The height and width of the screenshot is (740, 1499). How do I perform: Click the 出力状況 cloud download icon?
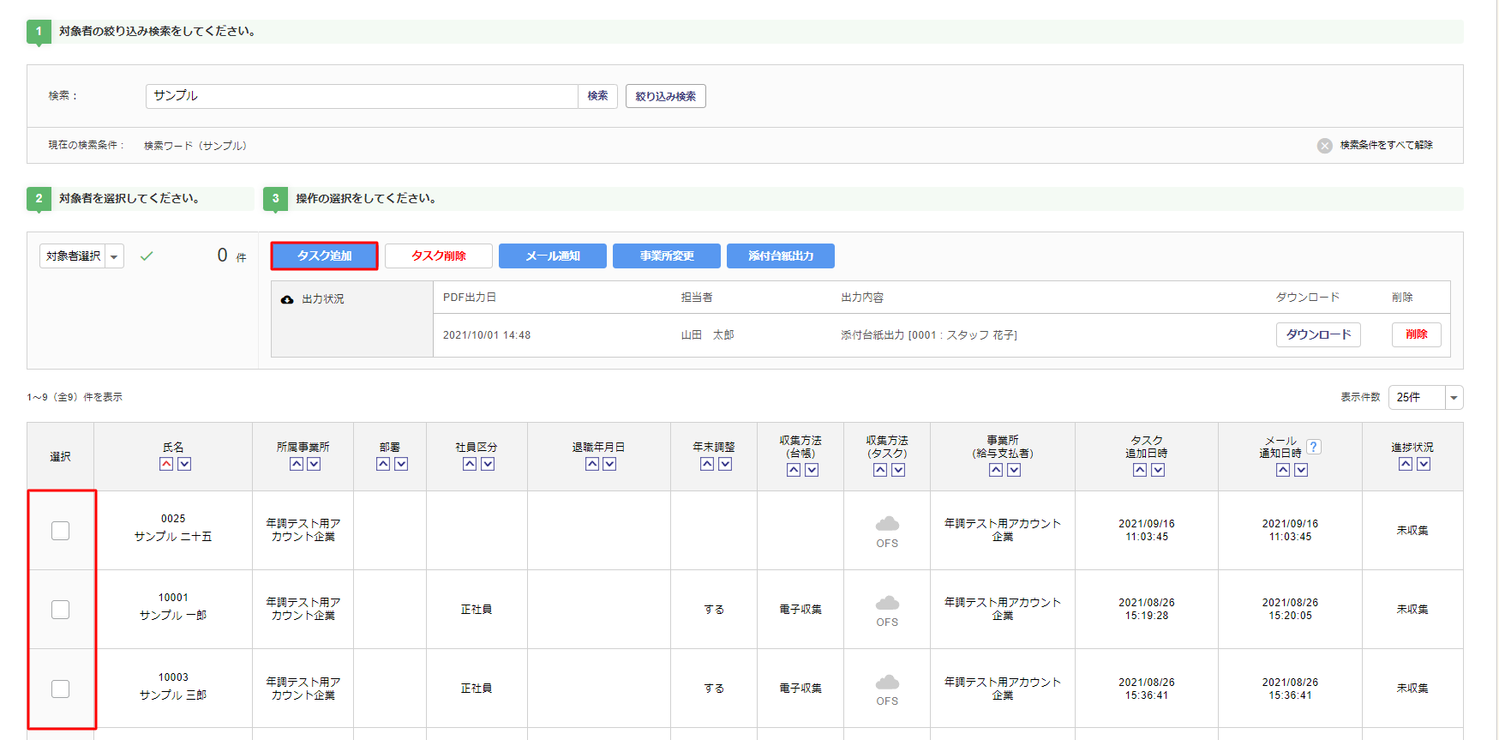287,299
